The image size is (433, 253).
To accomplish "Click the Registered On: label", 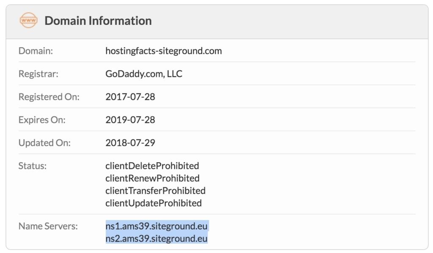I will (x=49, y=97).
